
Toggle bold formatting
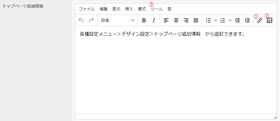click(144, 20)
